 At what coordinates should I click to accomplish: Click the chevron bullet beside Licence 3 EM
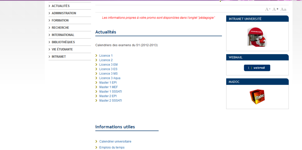coord(96,65)
